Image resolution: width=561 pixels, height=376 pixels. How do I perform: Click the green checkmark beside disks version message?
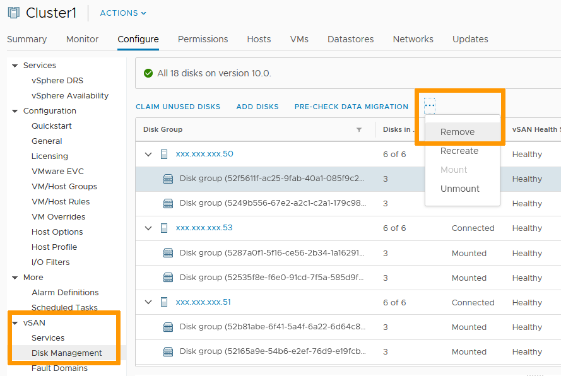coord(148,73)
